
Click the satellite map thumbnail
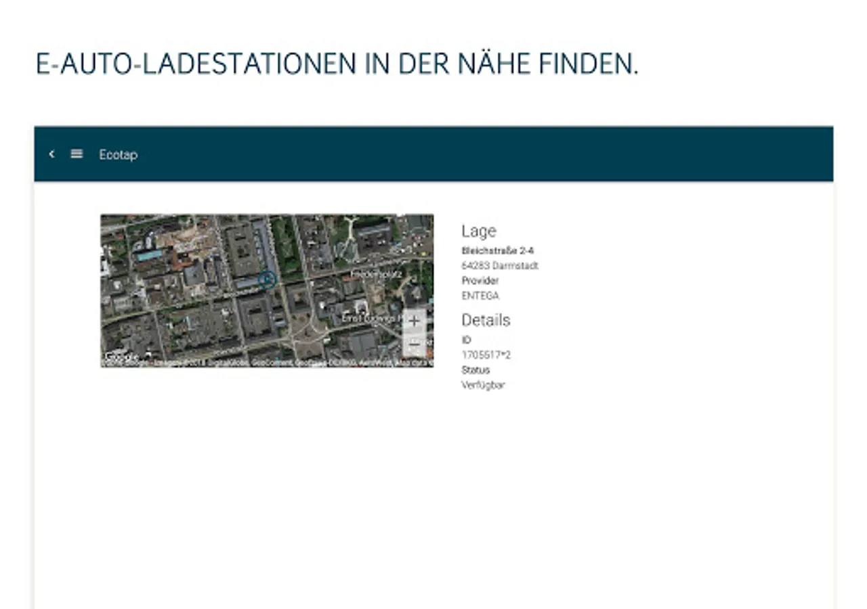267,291
